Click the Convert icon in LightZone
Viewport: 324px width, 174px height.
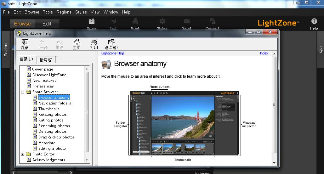tap(213, 21)
